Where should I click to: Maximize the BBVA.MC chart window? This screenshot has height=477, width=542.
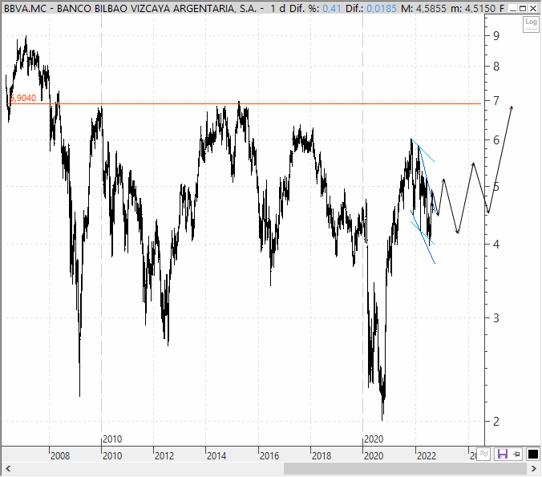[523, 8]
